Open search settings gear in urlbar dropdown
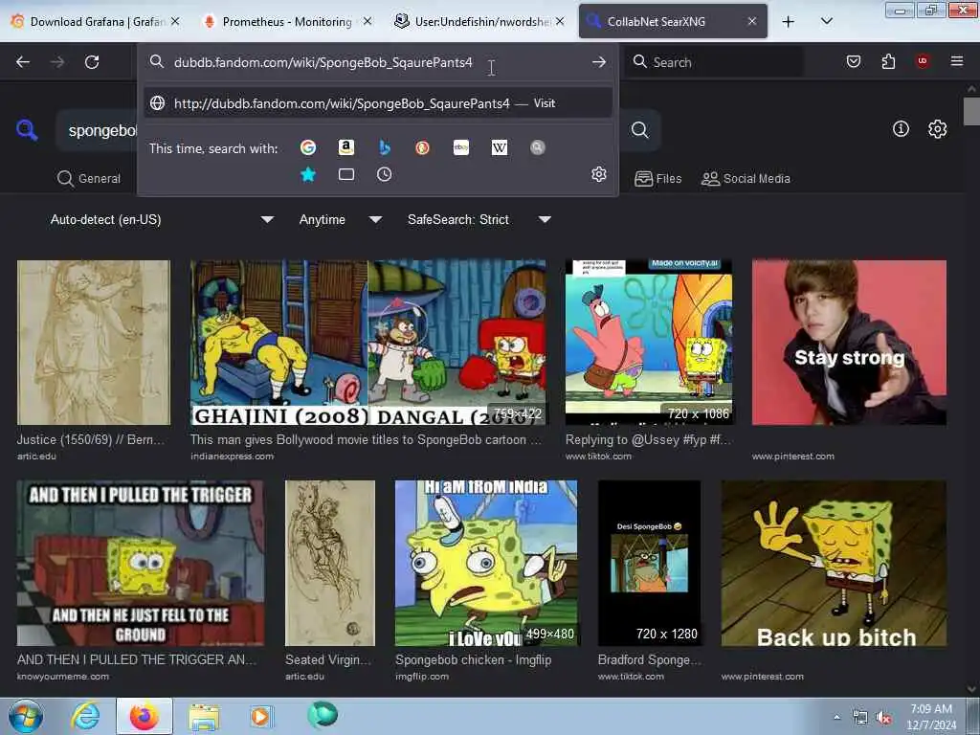This screenshot has width=980, height=735. click(599, 174)
